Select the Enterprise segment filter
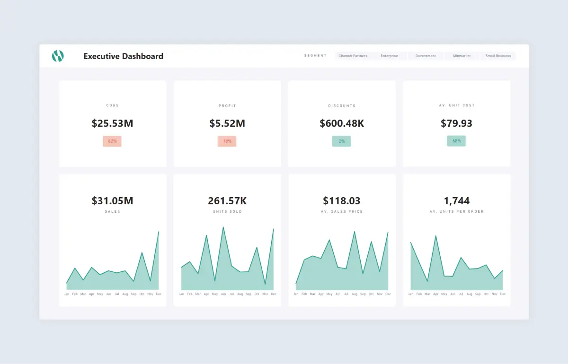This screenshot has width=568, height=364. 389,56
